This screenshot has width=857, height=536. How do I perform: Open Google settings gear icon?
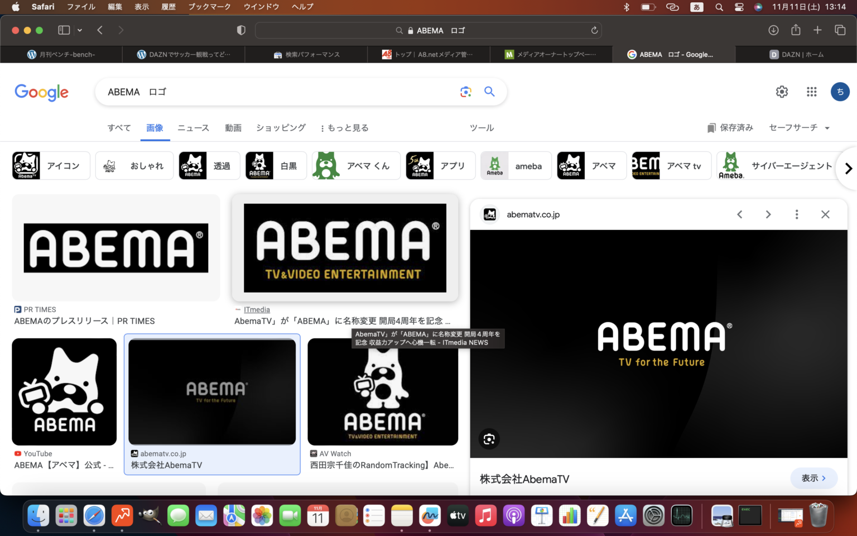pyautogui.click(x=782, y=92)
